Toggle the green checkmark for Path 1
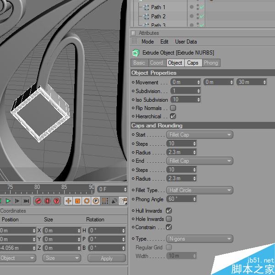The width and height of the screenshot is (275, 275). (202, 7)
